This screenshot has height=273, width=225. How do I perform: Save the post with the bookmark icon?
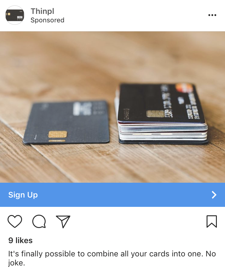click(212, 221)
